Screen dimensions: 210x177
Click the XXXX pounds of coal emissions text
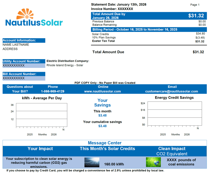181,162
